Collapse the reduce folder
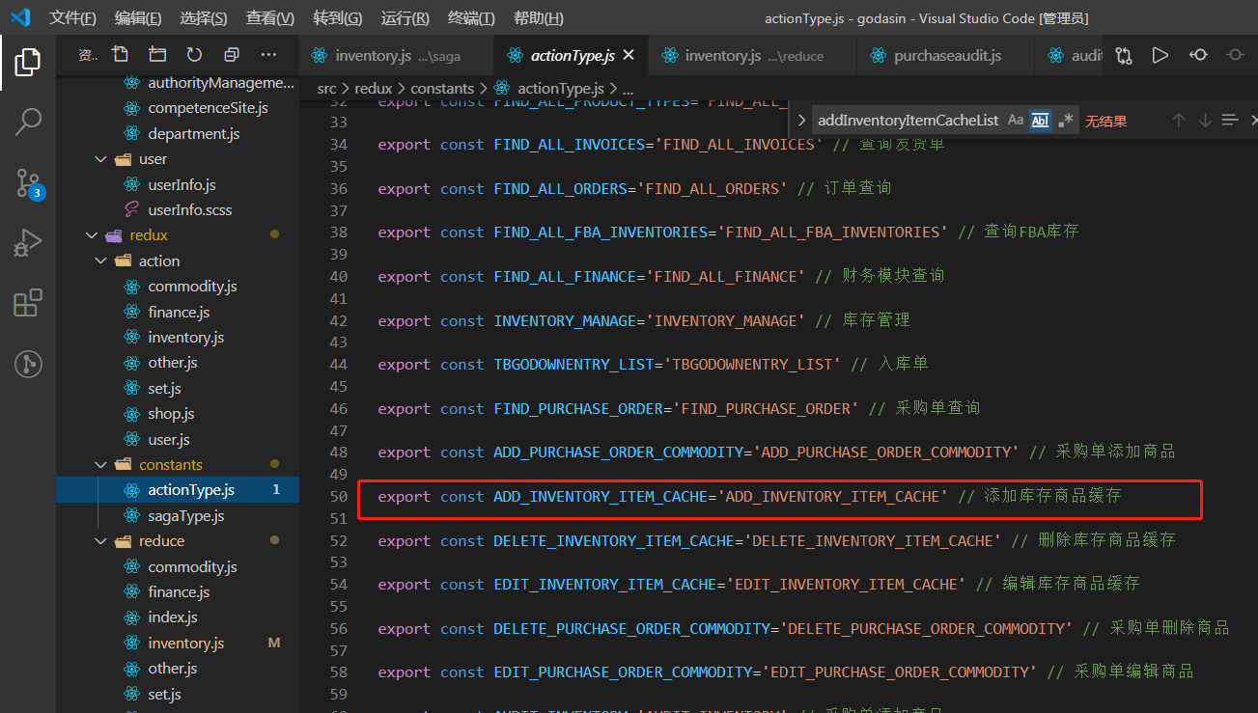This screenshot has width=1258, height=713. click(x=101, y=541)
